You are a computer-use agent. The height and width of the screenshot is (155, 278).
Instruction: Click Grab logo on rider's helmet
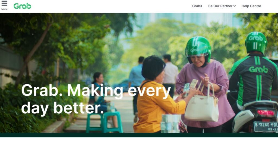click(x=256, y=38)
